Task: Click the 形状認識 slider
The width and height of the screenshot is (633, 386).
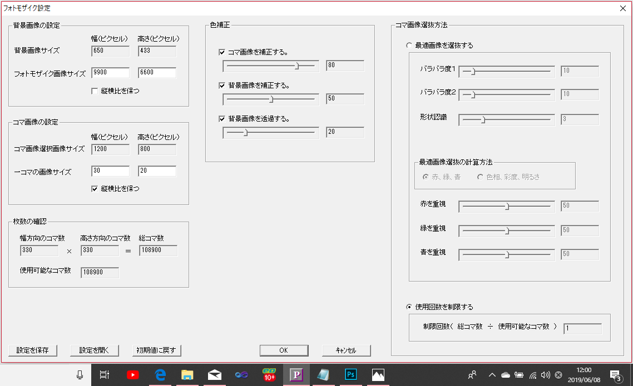Action: 507,119
